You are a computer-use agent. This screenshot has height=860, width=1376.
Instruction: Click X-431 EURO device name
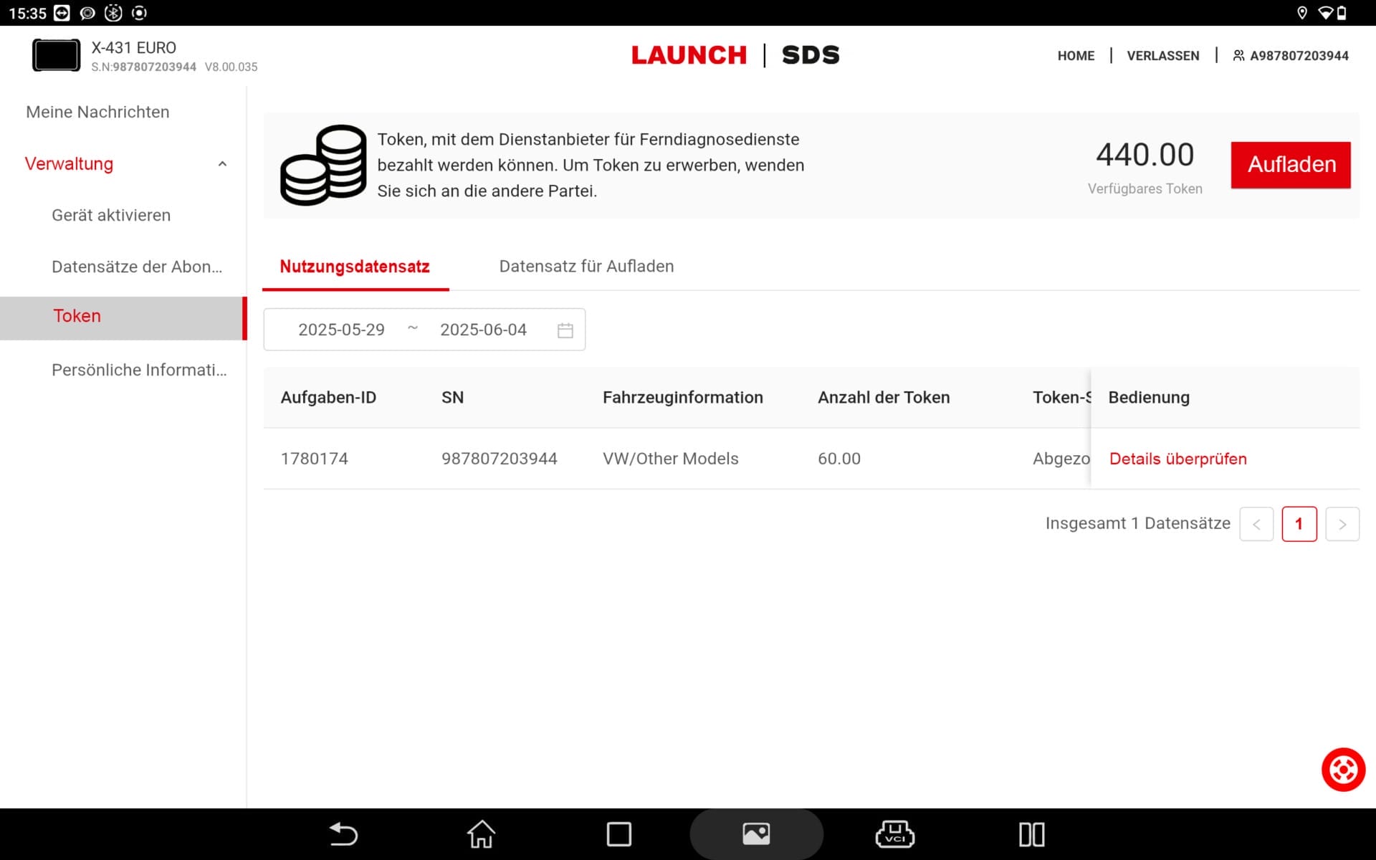[133, 47]
